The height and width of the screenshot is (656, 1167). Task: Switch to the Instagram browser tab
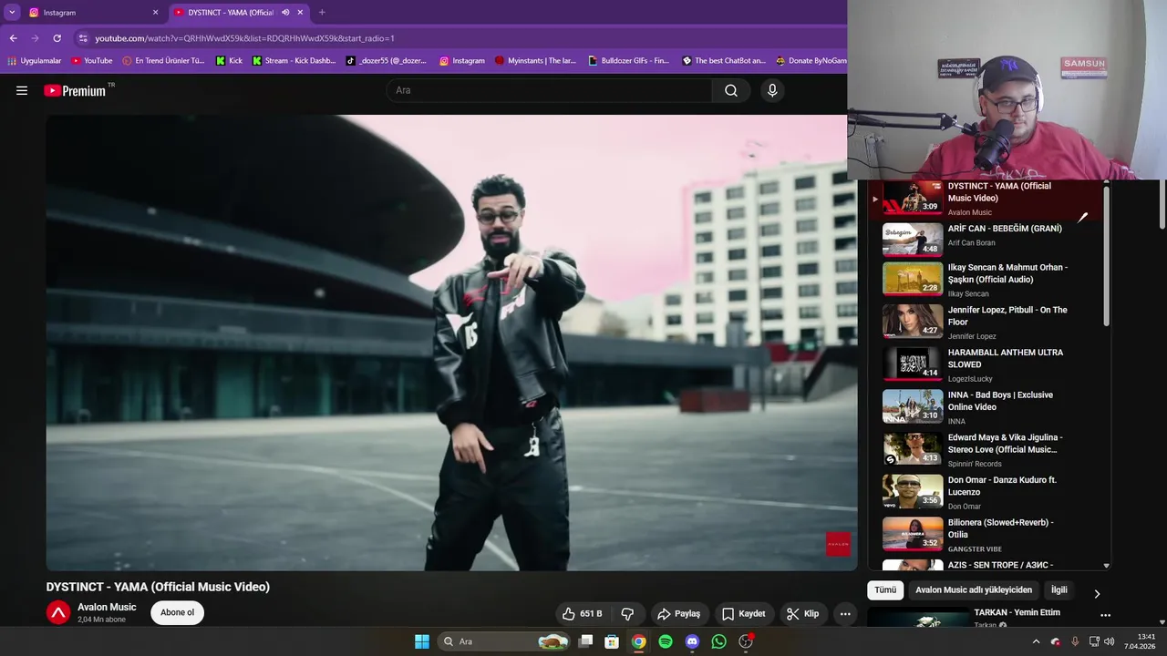89,13
